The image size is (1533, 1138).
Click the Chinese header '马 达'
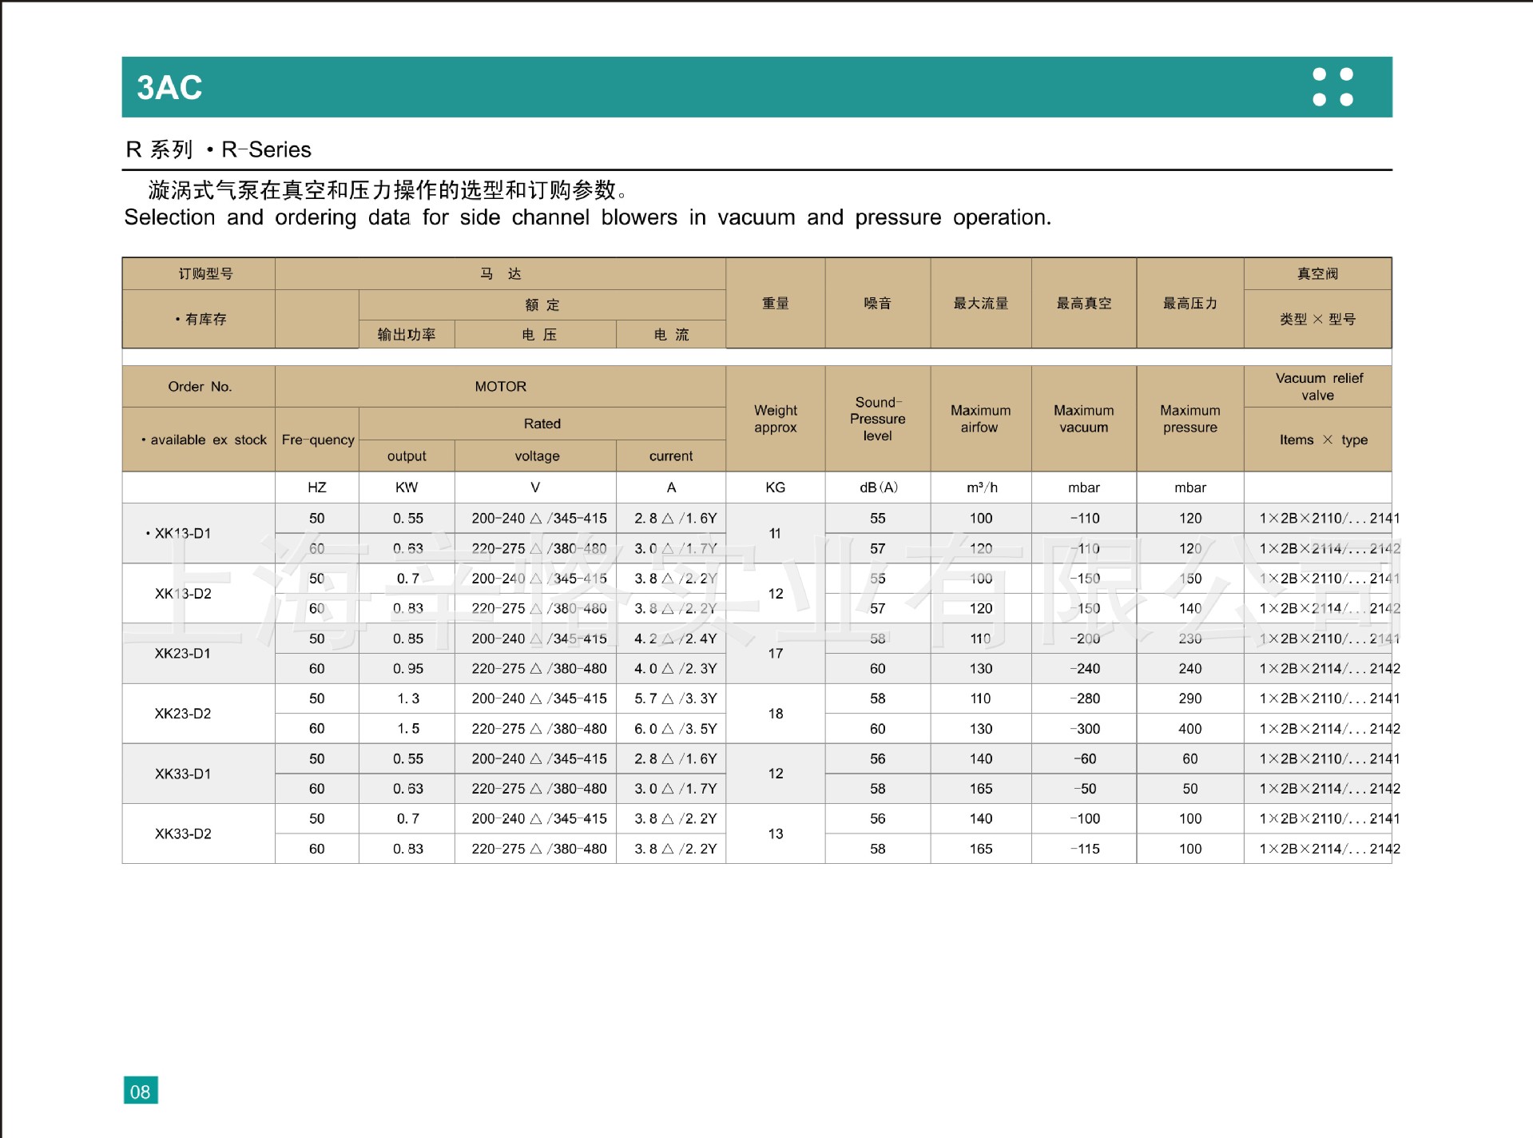[501, 273]
